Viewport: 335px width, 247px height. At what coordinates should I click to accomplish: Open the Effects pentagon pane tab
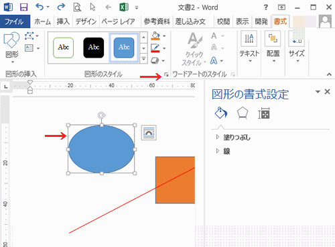pyautogui.click(x=243, y=113)
